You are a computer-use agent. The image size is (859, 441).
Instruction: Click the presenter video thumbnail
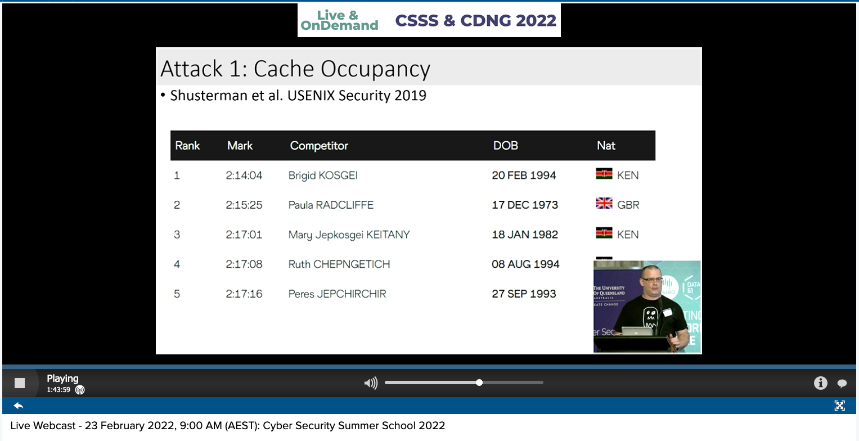tap(647, 307)
